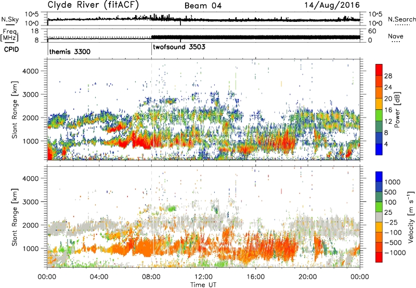This screenshot has height=288, width=416.
Task: Click the "16" label on Power colorbar
Action: click(388, 110)
